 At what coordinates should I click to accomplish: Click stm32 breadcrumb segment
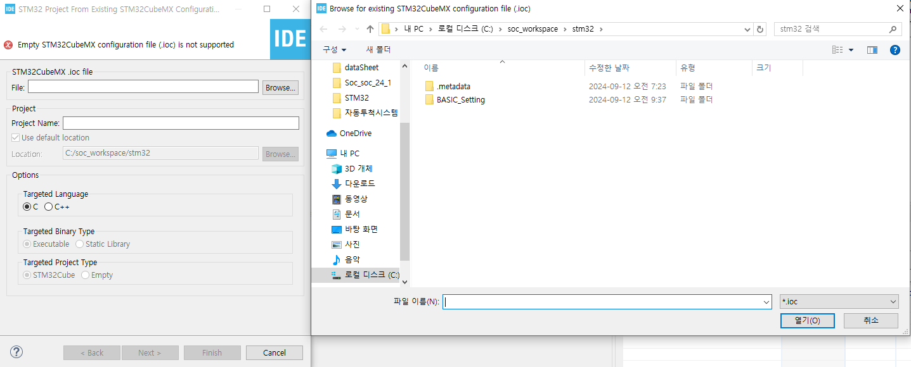(583, 29)
